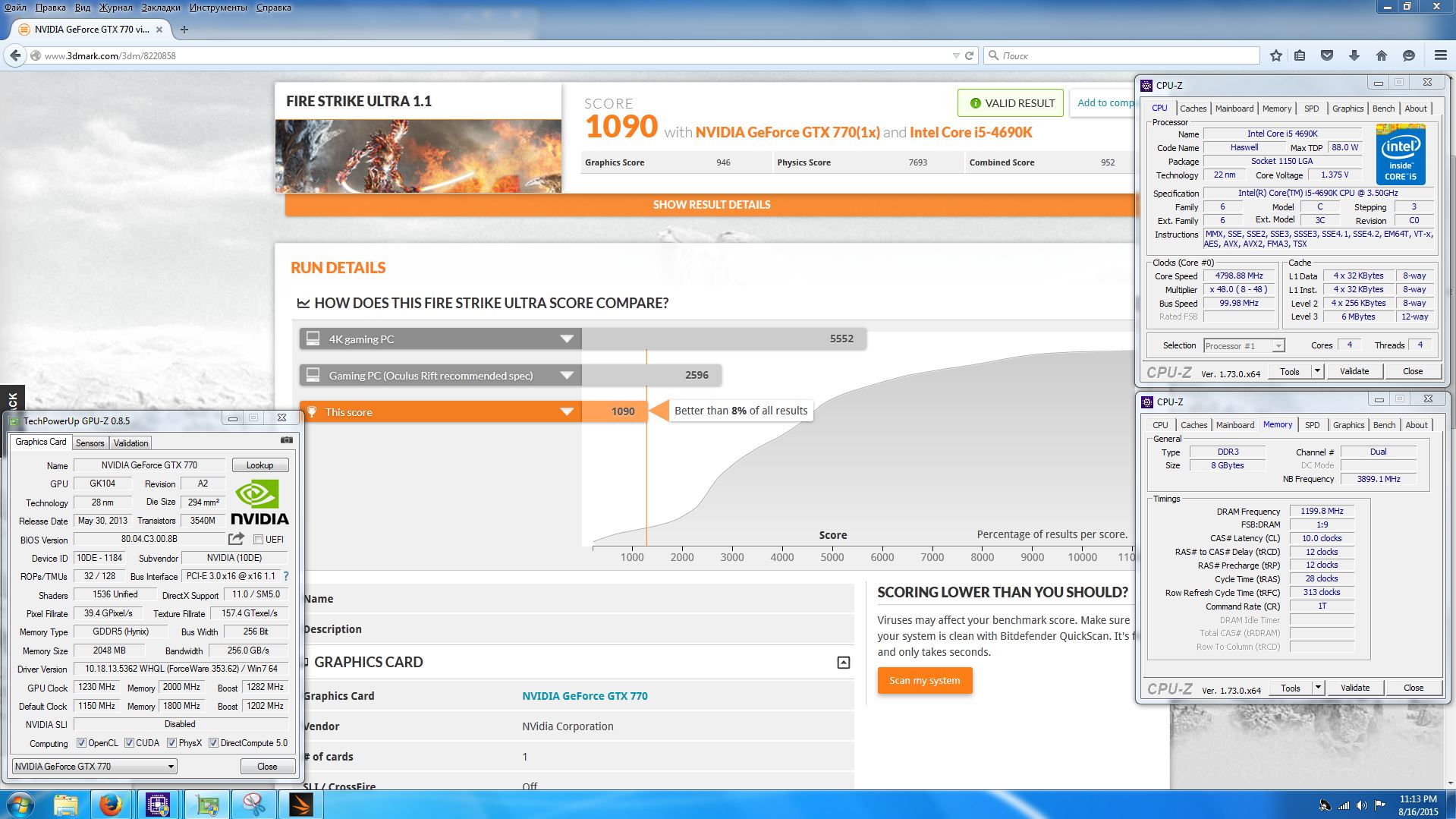The image size is (1456, 819).
Task: Click the Pocket icon in the Firefox toolbar
Action: click(1327, 55)
